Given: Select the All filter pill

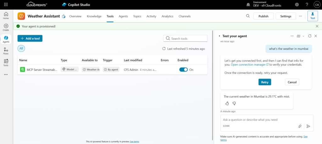Looking at the screenshot, I should point(21,48).
